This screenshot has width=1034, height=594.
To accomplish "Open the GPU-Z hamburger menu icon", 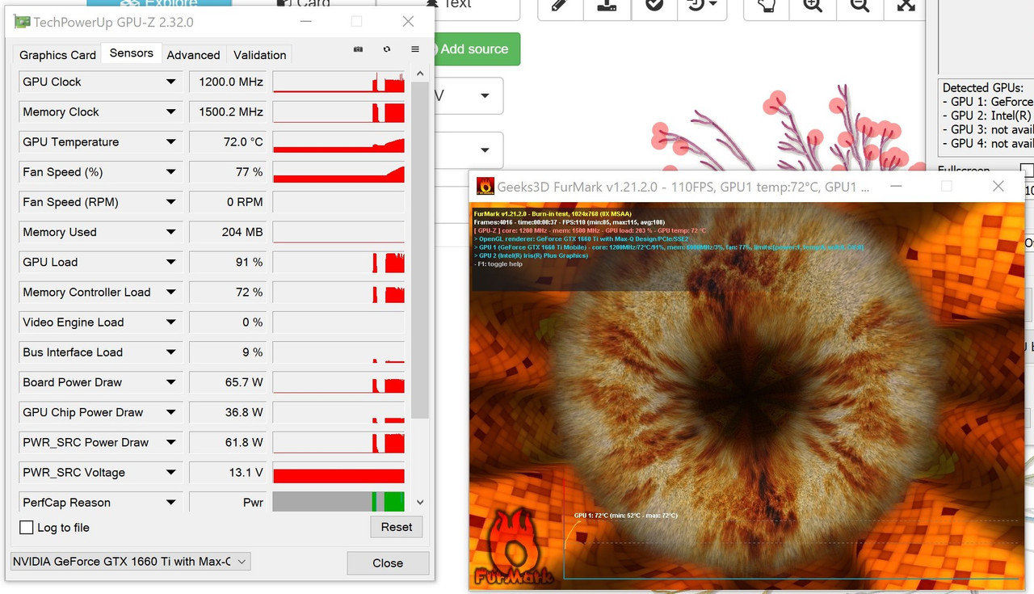I will click(416, 49).
